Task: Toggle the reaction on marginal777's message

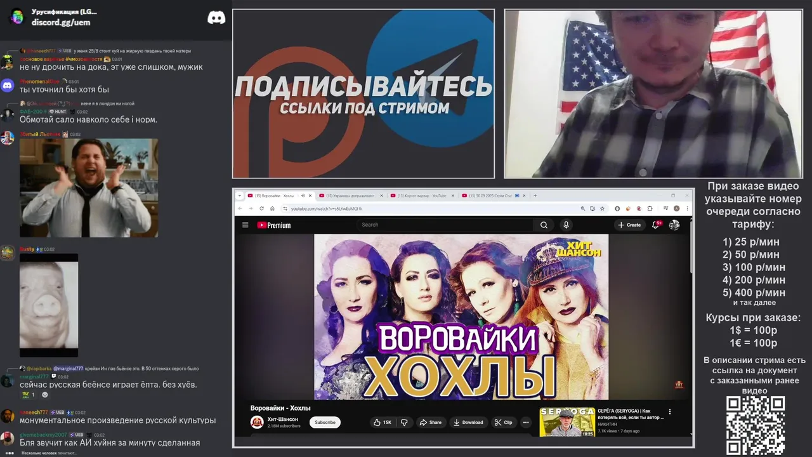Action: [29, 395]
